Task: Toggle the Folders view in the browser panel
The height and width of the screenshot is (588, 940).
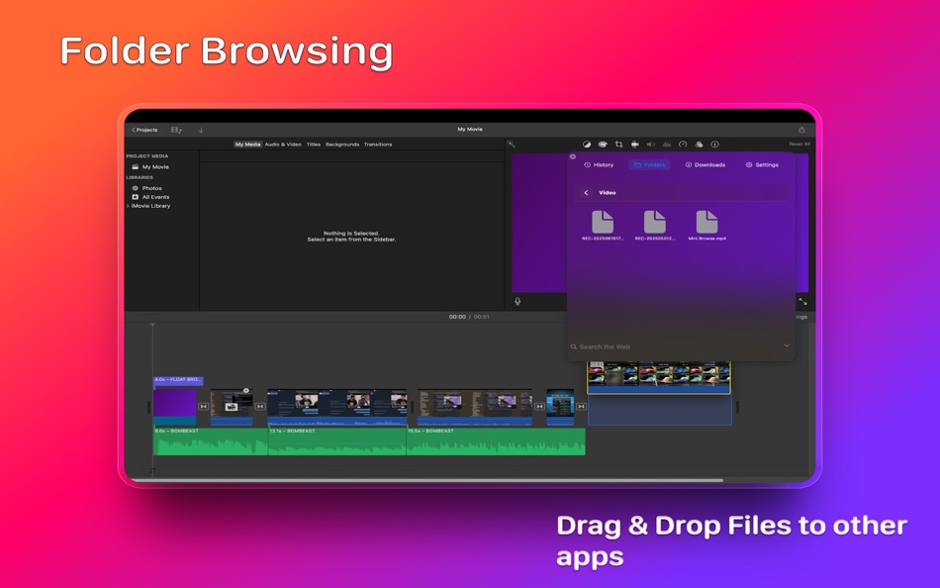Action: (649, 165)
